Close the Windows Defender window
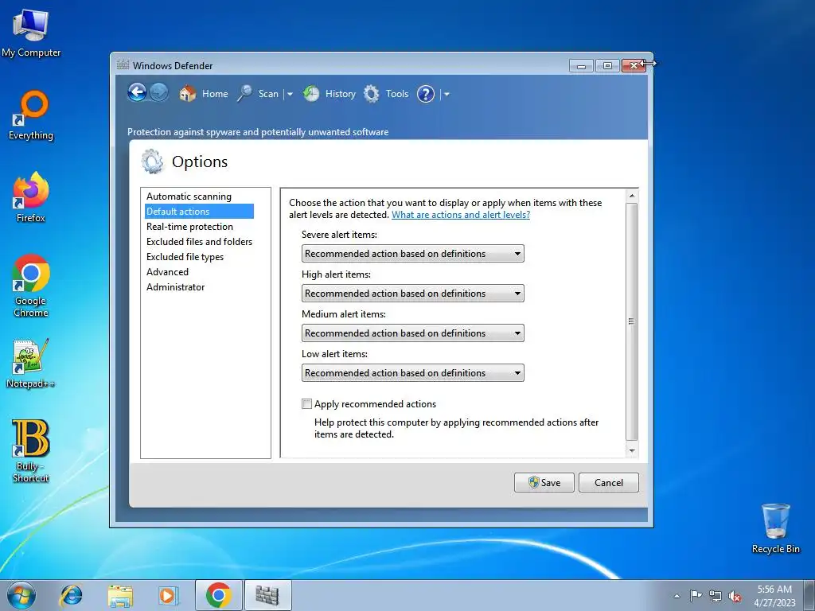Image resolution: width=815 pixels, height=611 pixels. pos(634,65)
